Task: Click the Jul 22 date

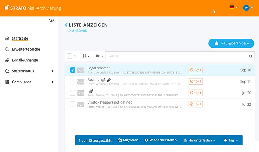Action: (247, 104)
